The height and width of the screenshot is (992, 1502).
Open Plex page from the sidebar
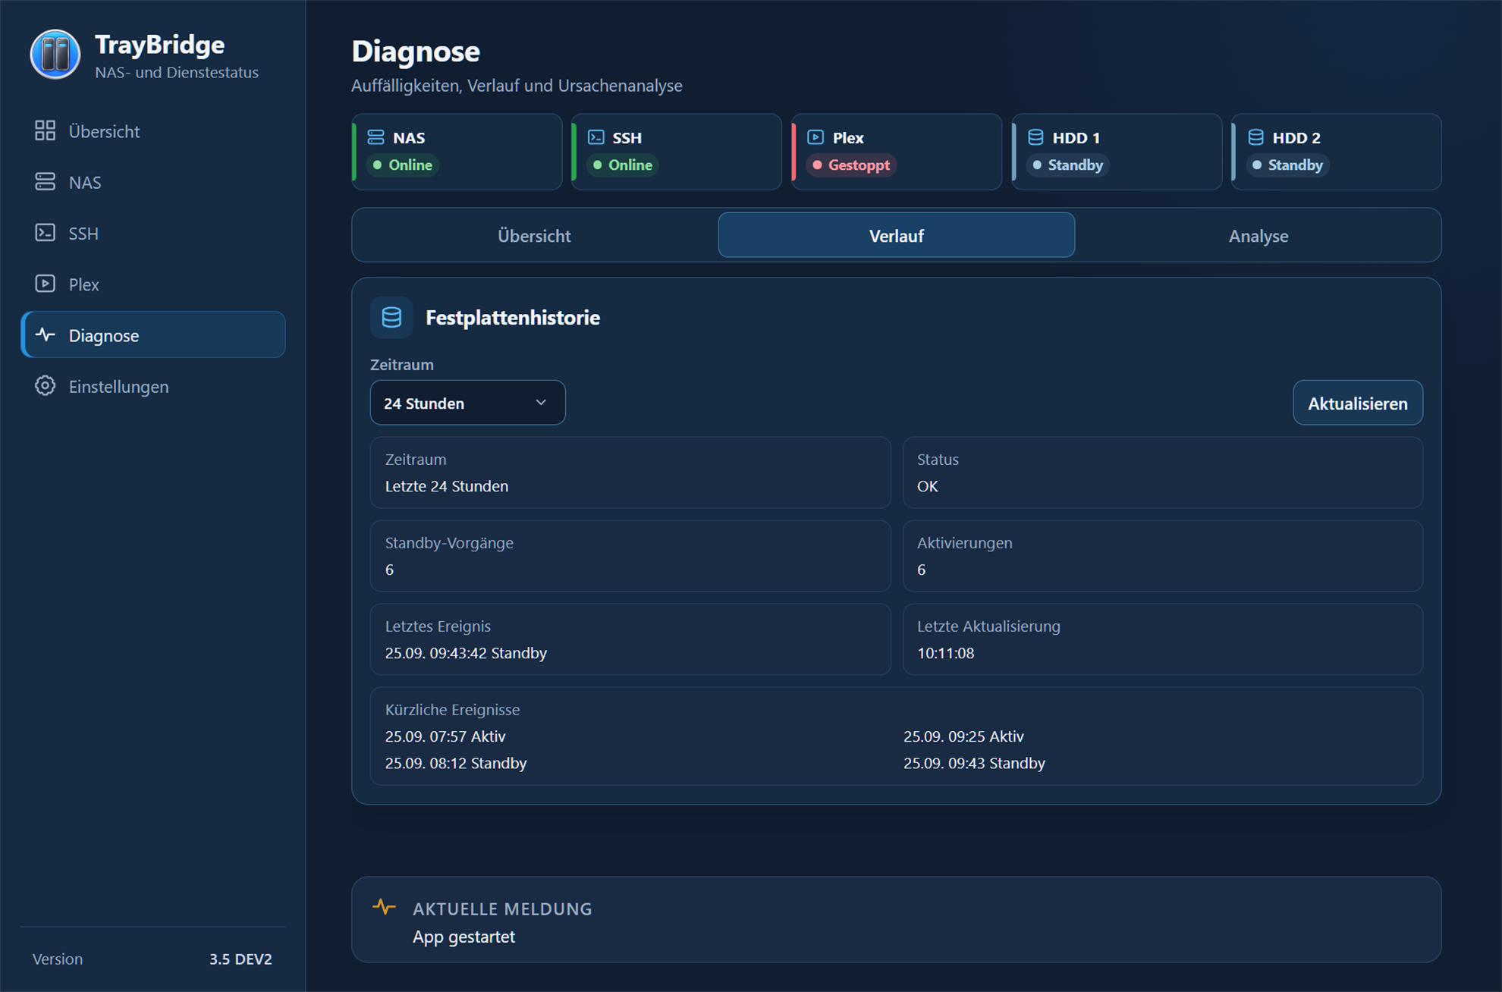[153, 284]
